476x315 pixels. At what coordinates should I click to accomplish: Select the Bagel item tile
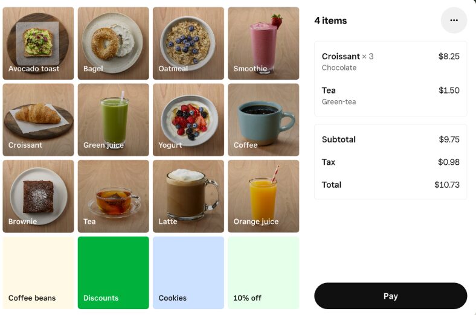[x=113, y=43]
